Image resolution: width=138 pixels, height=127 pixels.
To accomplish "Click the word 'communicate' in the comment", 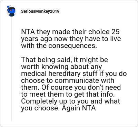I will 77,80.
